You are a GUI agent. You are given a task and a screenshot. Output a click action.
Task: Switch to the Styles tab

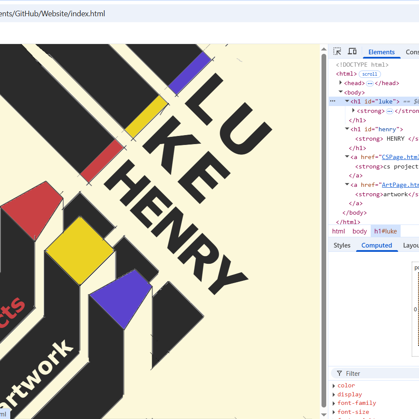pyautogui.click(x=342, y=245)
